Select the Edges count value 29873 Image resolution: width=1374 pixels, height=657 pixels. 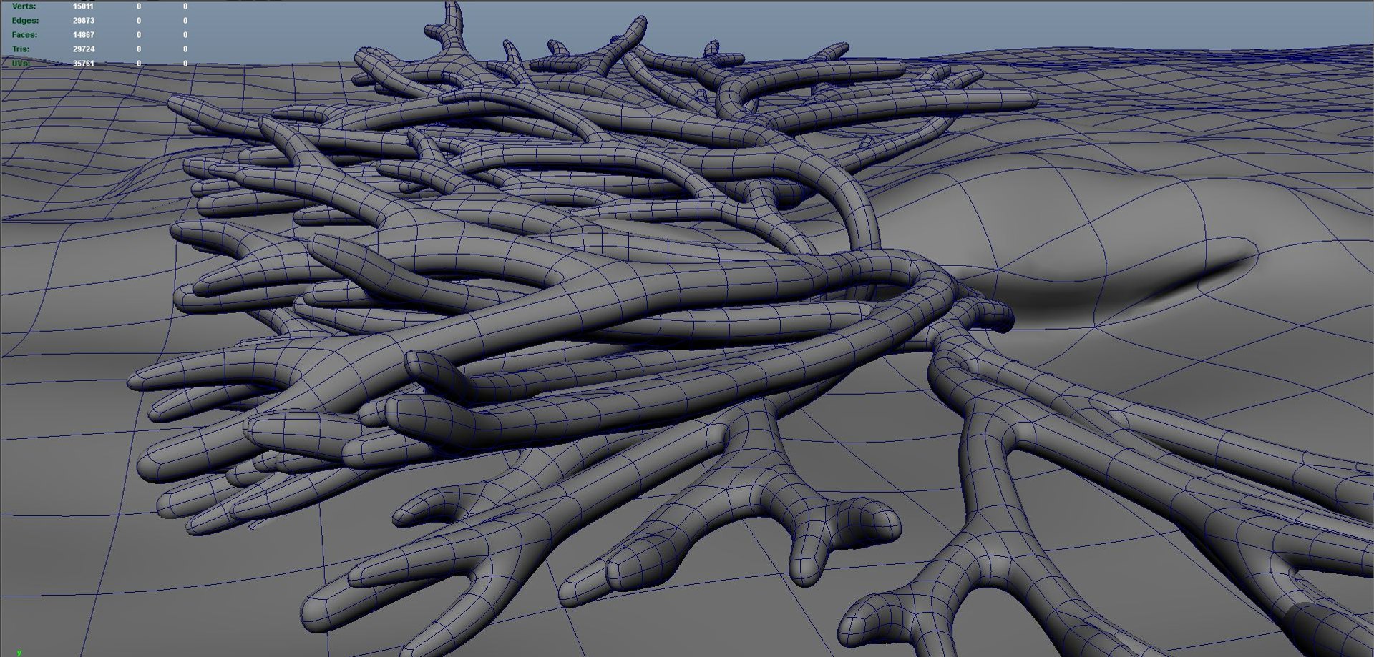83,21
